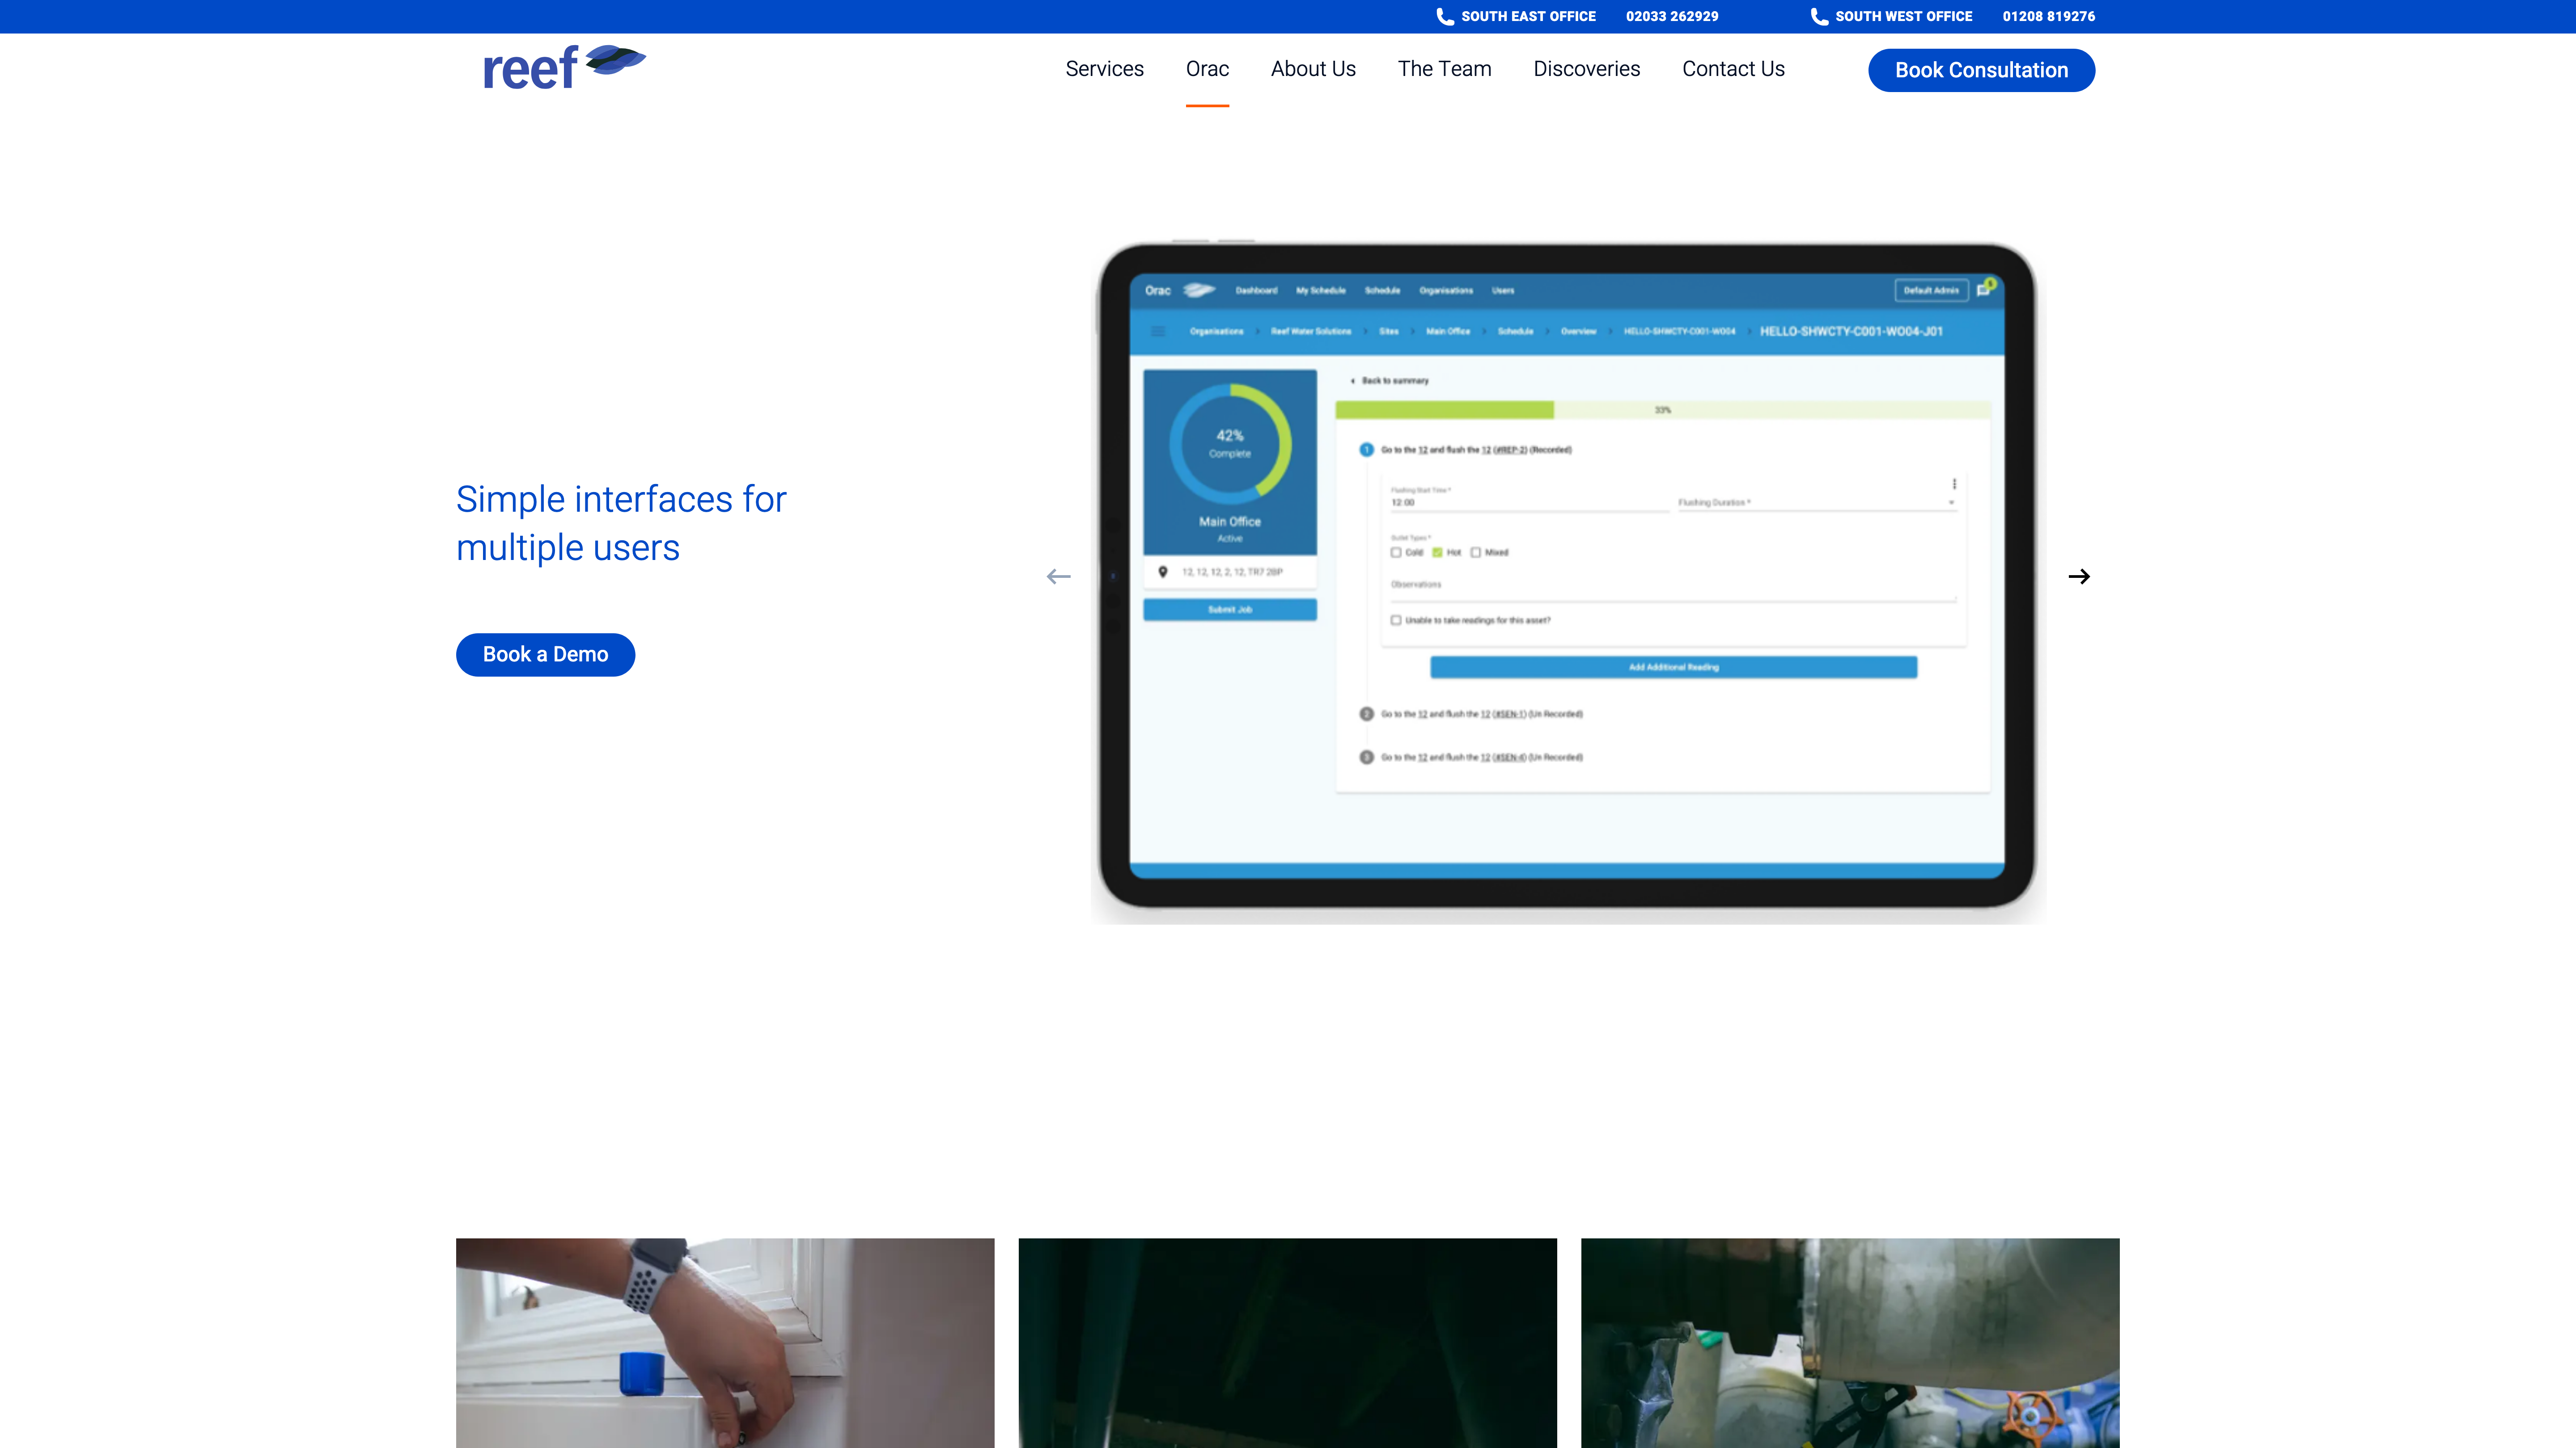Click the Reef logo
The height and width of the screenshot is (1448, 2576).
tap(564, 68)
